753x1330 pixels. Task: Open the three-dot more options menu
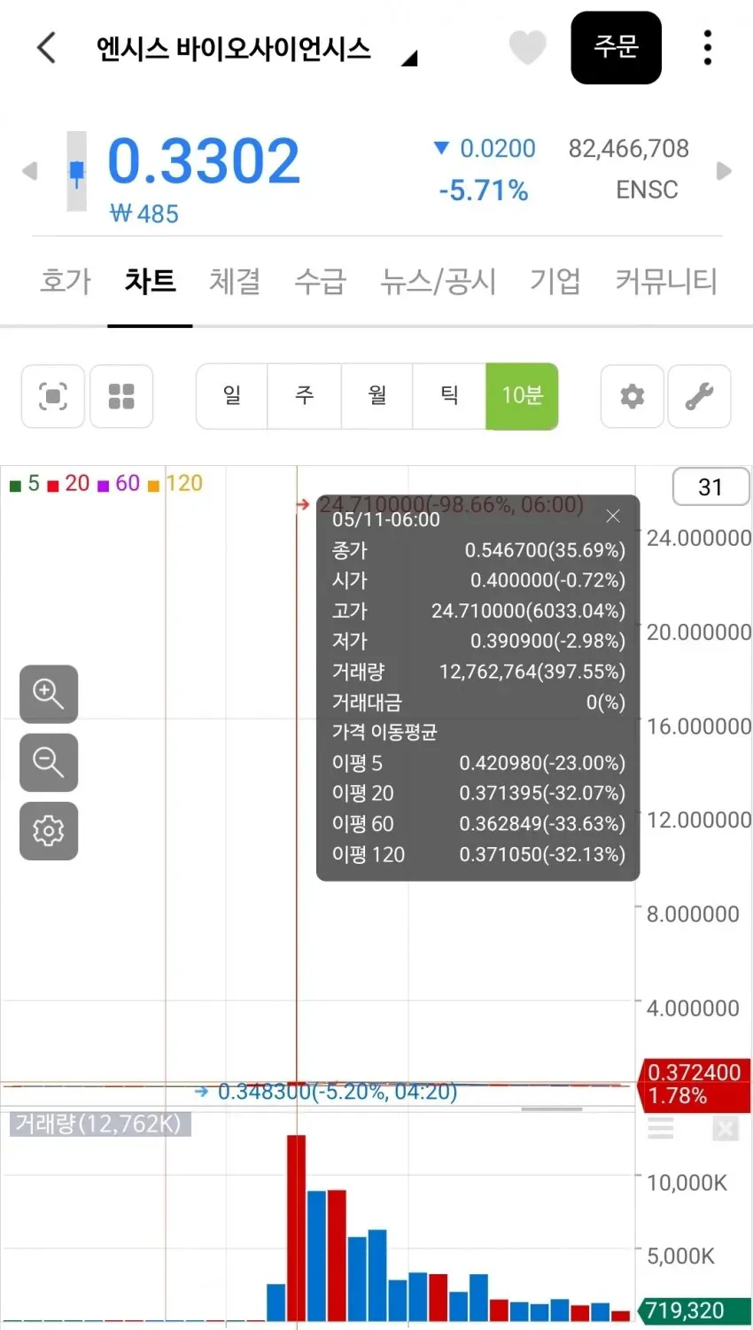(707, 48)
